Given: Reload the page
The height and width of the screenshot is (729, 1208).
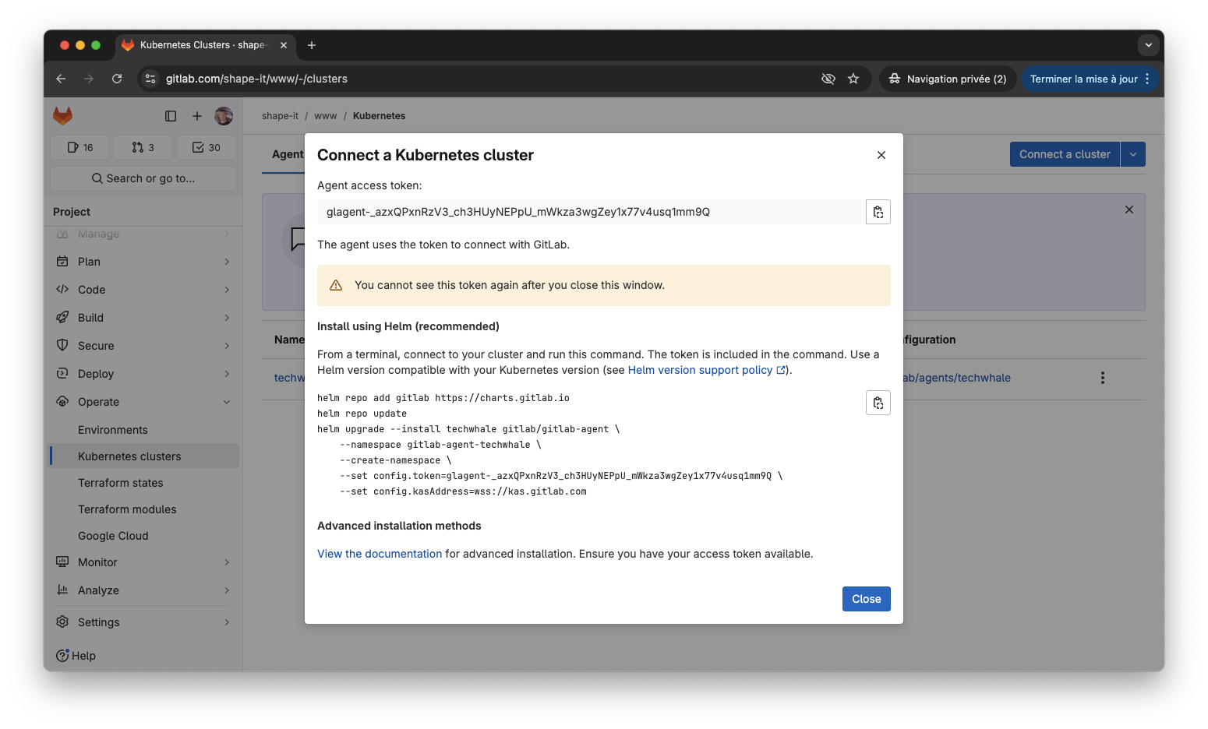Looking at the screenshot, I should coord(117,79).
